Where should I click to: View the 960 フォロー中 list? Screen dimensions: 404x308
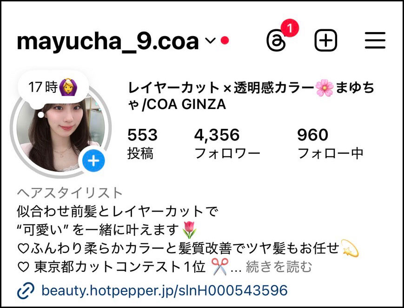[x=330, y=143]
